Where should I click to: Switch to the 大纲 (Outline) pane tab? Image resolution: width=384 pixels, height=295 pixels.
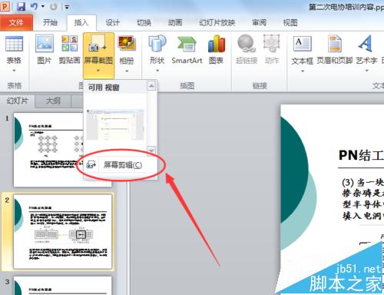pos(53,101)
